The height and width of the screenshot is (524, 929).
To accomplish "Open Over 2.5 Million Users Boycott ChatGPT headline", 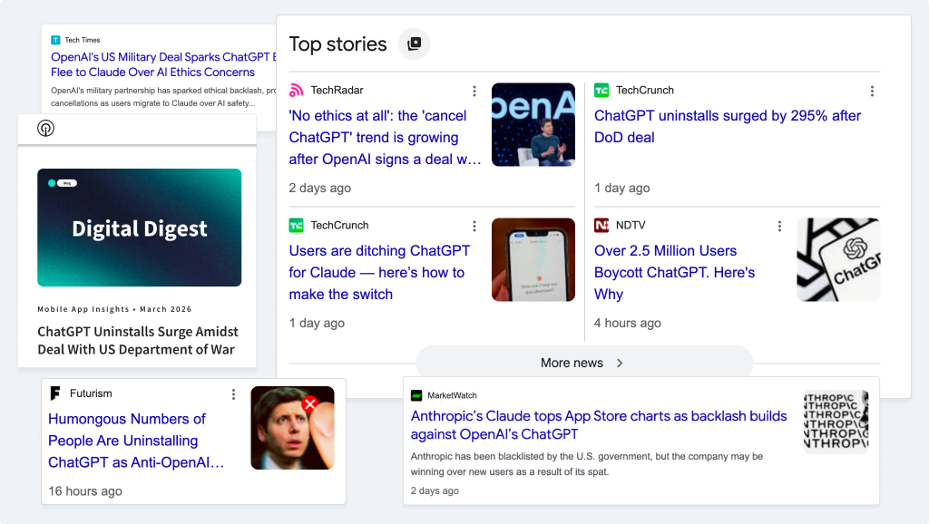I will tap(675, 272).
